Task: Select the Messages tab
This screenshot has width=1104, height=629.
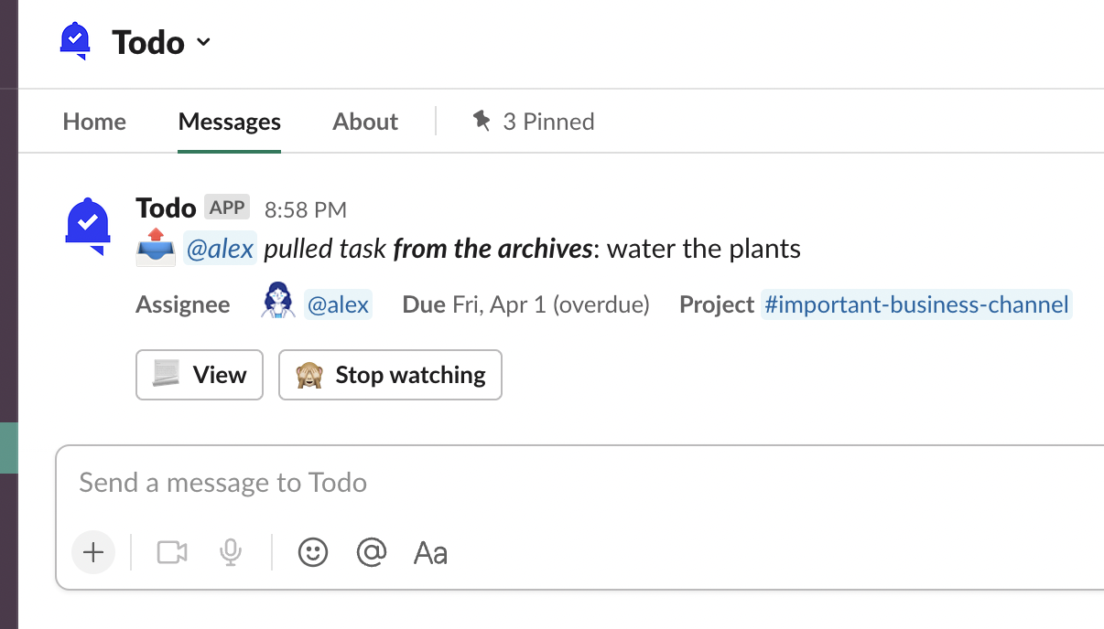Action: pyautogui.click(x=229, y=122)
